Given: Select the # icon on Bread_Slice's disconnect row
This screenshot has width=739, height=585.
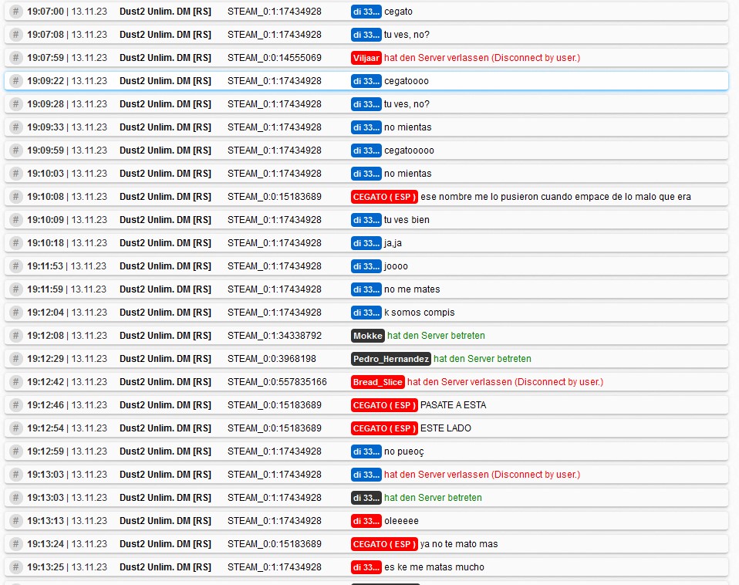Looking at the screenshot, I should (x=15, y=382).
